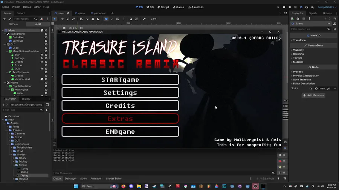Toggle distraction-free mode expand icon
339x190 pixels.
(x=286, y=13)
